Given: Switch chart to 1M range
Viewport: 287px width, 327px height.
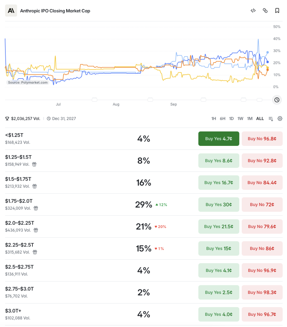Looking at the screenshot, I should (x=250, y=119).
